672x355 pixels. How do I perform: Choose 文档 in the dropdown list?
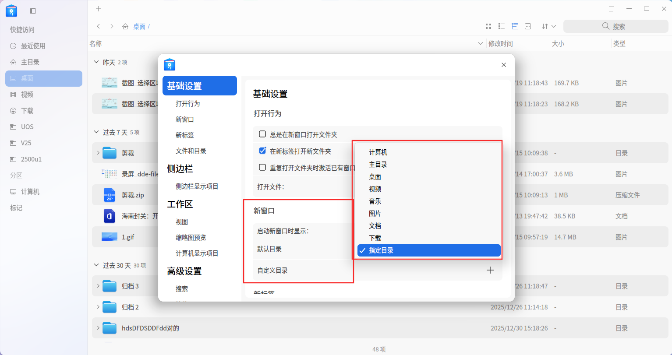429,226
